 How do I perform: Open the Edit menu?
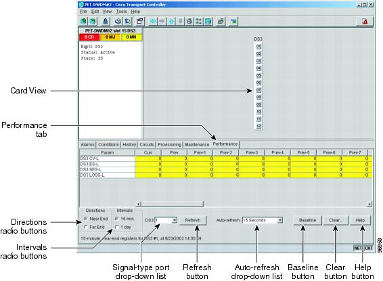pyautogui.click(x=95, y=12)
